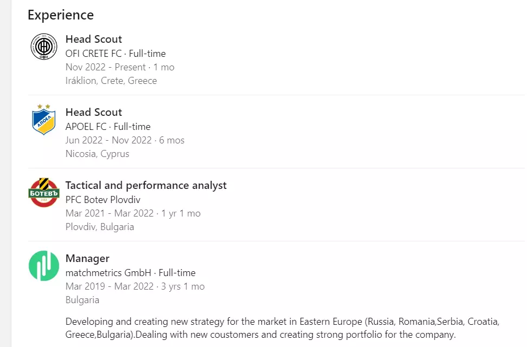Click the Experience section heading

click(x=61, y=15)
